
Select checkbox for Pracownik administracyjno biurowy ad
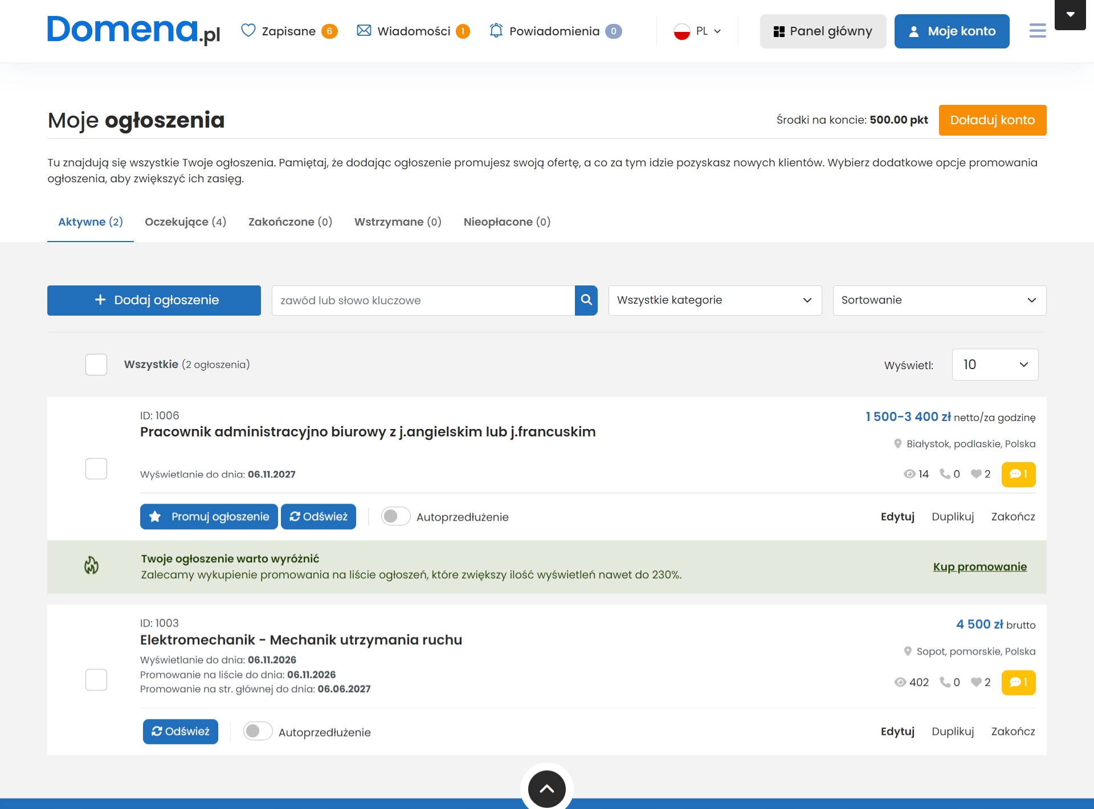(96, 469)
